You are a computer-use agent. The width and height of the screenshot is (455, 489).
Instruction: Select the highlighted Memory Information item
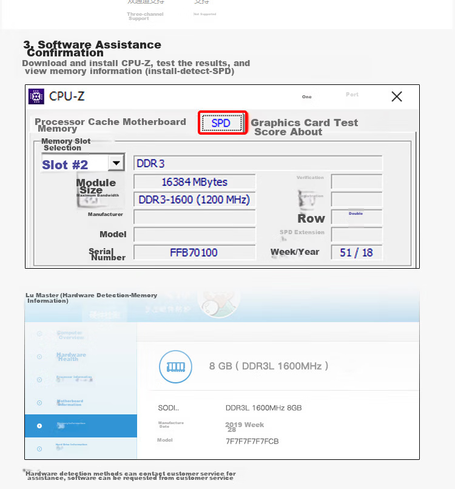tap(81, 426)
